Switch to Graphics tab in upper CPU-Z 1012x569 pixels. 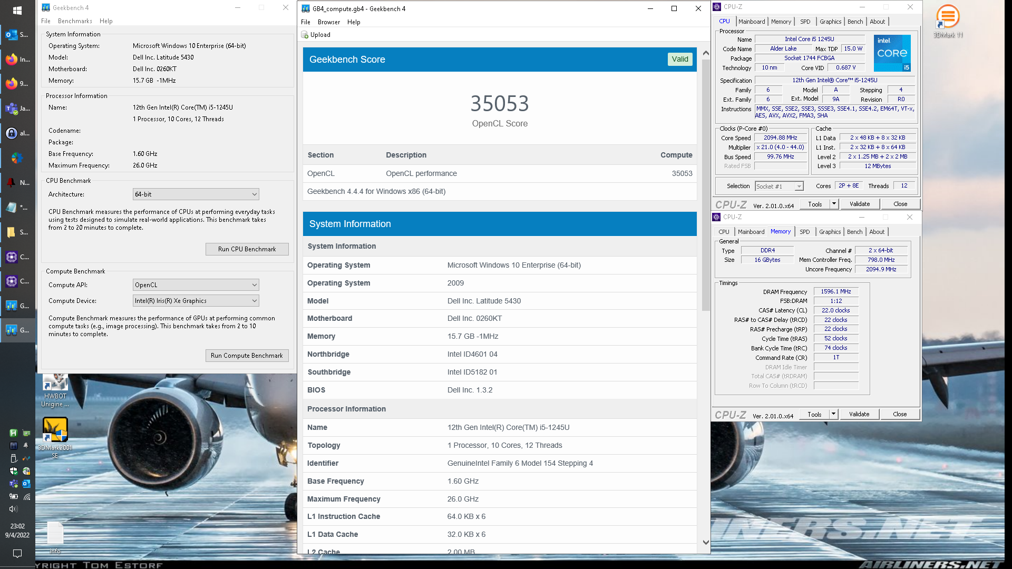point(831,22)
